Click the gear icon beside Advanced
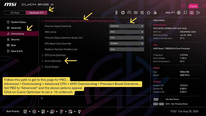The height and width of the screenshot is (116, 206). coord(8,28)
